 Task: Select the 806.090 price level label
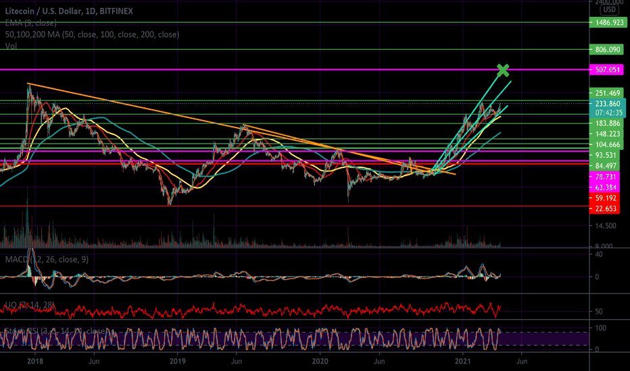click(606, 49)
